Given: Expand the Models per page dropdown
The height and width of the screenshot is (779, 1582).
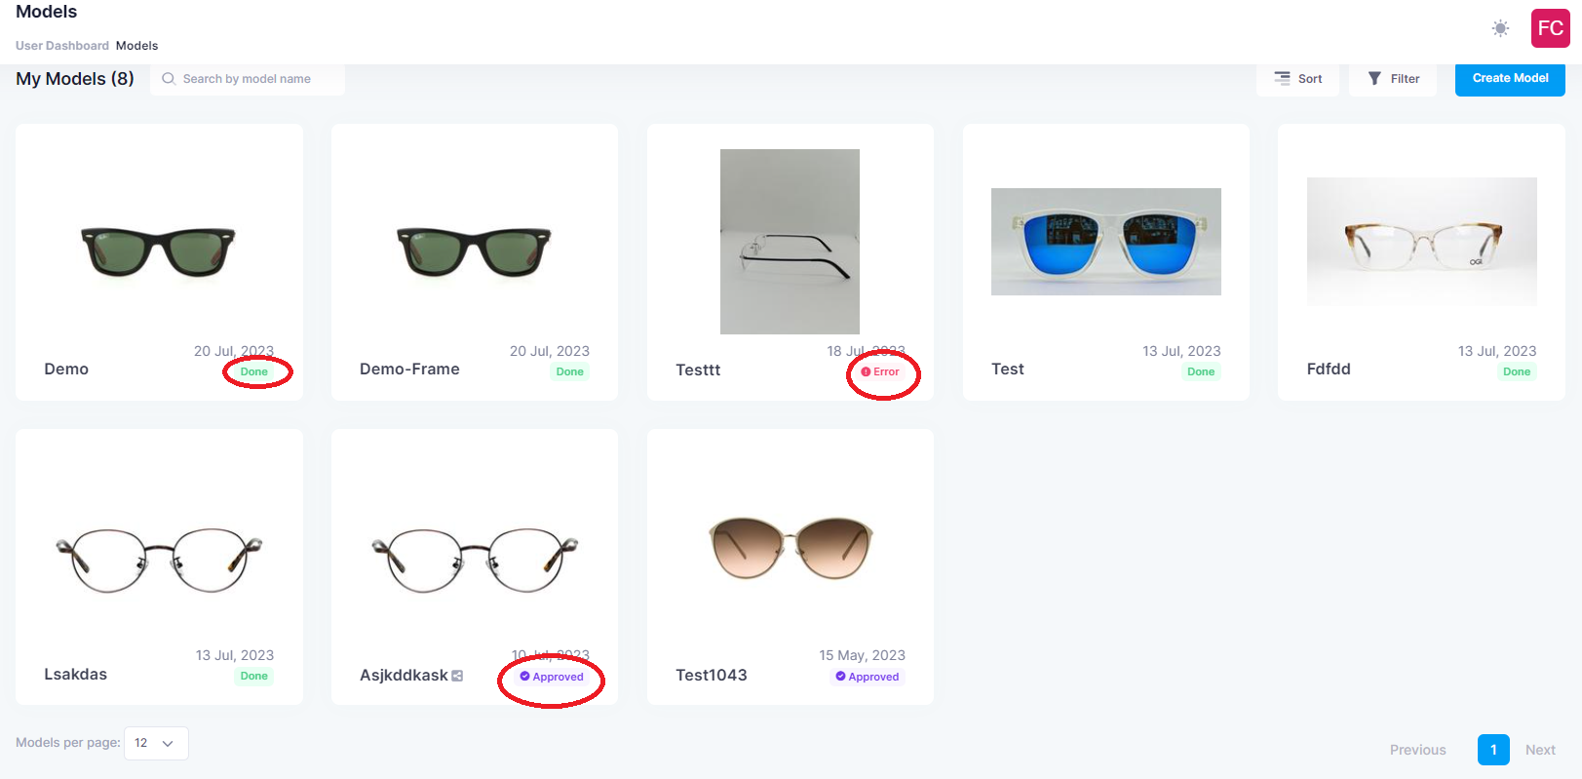Looking at the screenshot, I should [156, 743].
